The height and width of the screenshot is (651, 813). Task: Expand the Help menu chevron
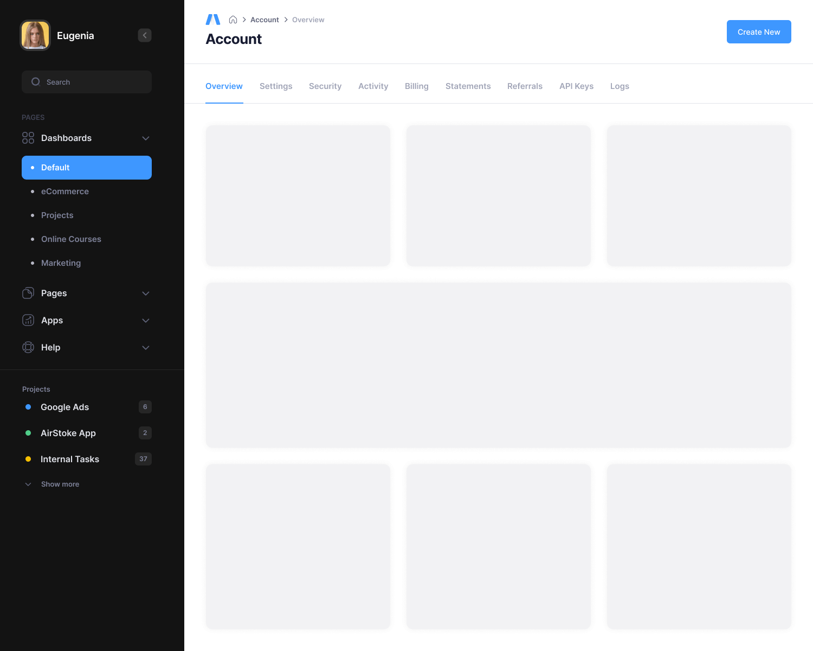(x=145, y=348)
